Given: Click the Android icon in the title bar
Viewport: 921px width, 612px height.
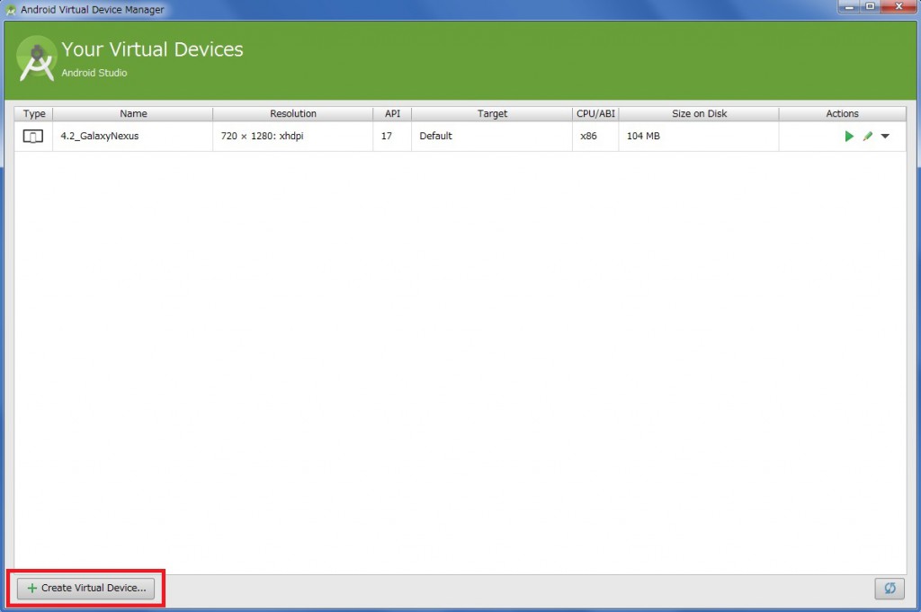Looking at the screenshot, I should point(11,10).
